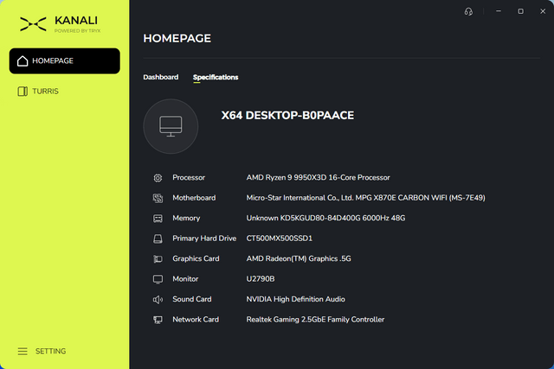Click the Graphics Card label
The height and width of the screenshot is (369, 554).
tap(196, 258)
